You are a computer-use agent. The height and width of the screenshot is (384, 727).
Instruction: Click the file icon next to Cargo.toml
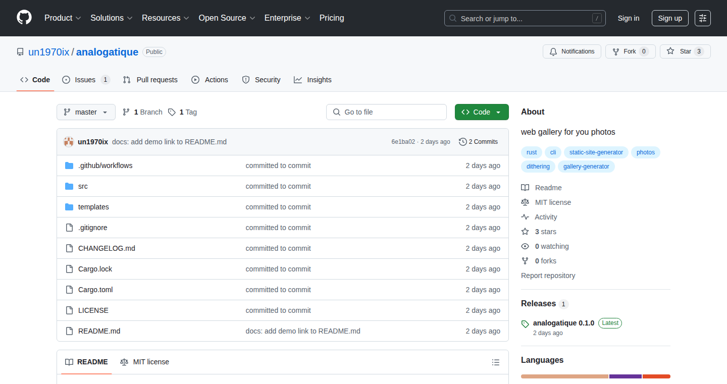click(69, 290)
